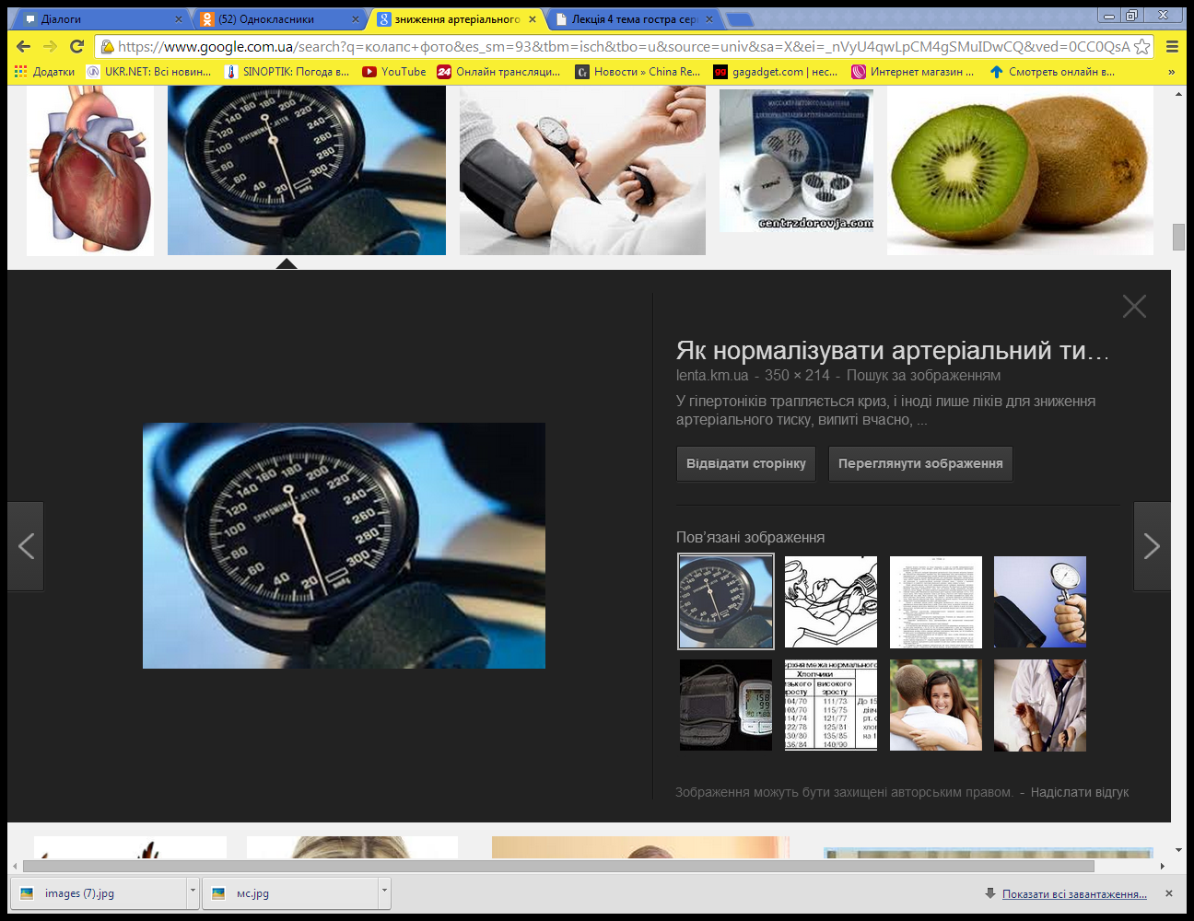Image resolution: width=1194 pixels, height=921 pixels.
Task: Show the next image with right arrow
Action: [x=1152, y=546]
